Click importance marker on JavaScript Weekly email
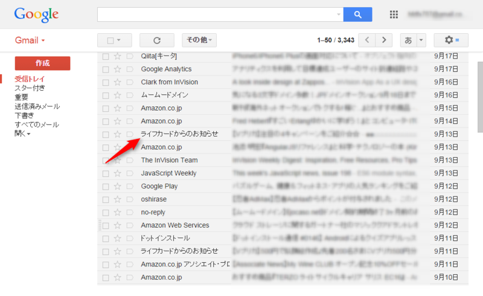Image resolution: width=483 pixels, height=296 pixels. [x=130, y=173]
